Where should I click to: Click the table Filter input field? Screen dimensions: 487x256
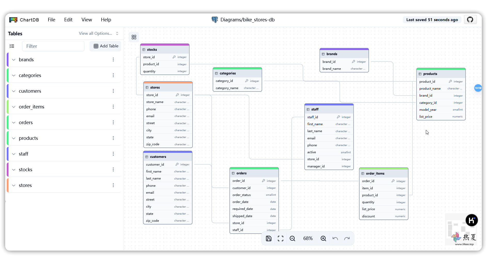click(x=53, y=46)
